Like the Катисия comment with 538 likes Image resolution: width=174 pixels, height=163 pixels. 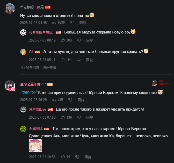54,100
